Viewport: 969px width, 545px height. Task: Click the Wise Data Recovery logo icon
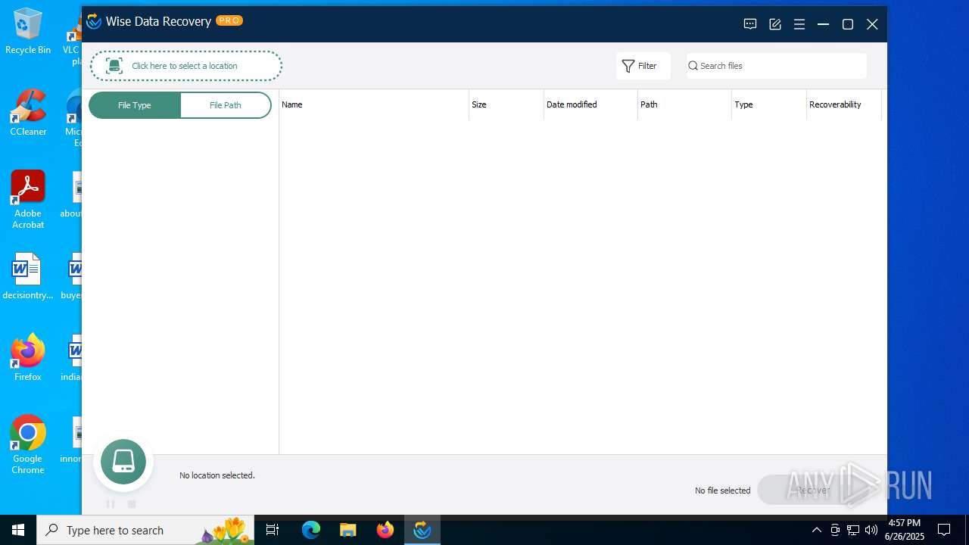click(94, 21)
